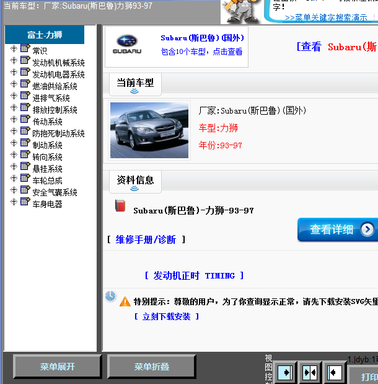Click the table icon beside 悬挂系统
Viewport: 378px width, 384px height.
pos(25,166)
